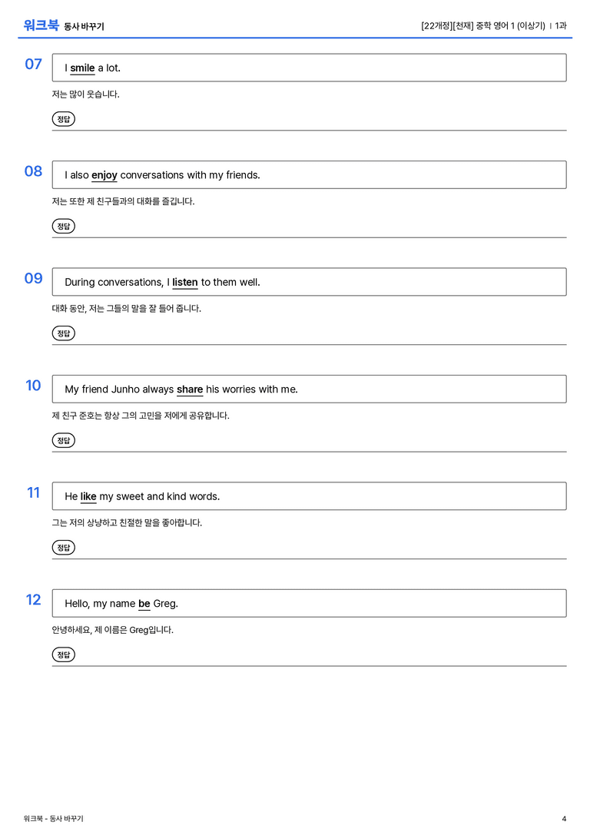Click the underlined verb 'share'
Viewport: 590px width, 835px height.
coord(190,389)
